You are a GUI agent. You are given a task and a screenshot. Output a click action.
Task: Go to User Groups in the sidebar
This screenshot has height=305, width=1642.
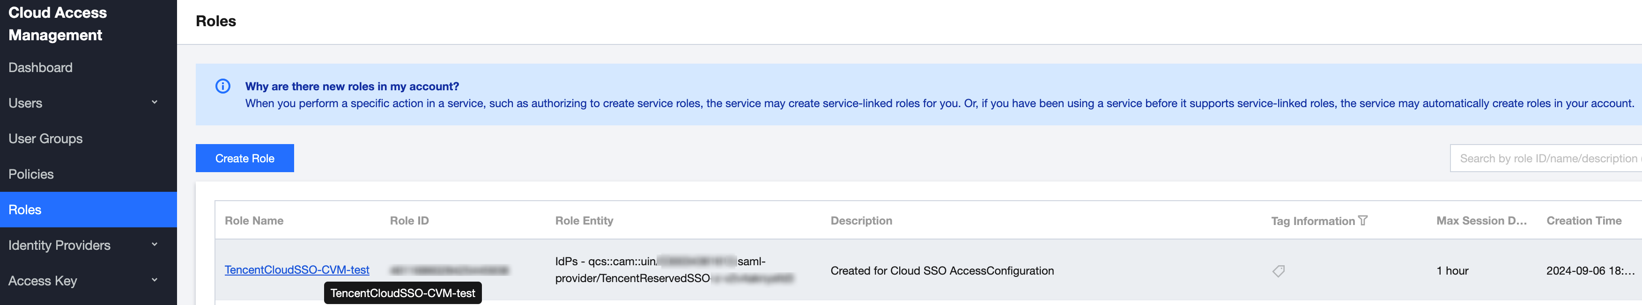(45, 138)
